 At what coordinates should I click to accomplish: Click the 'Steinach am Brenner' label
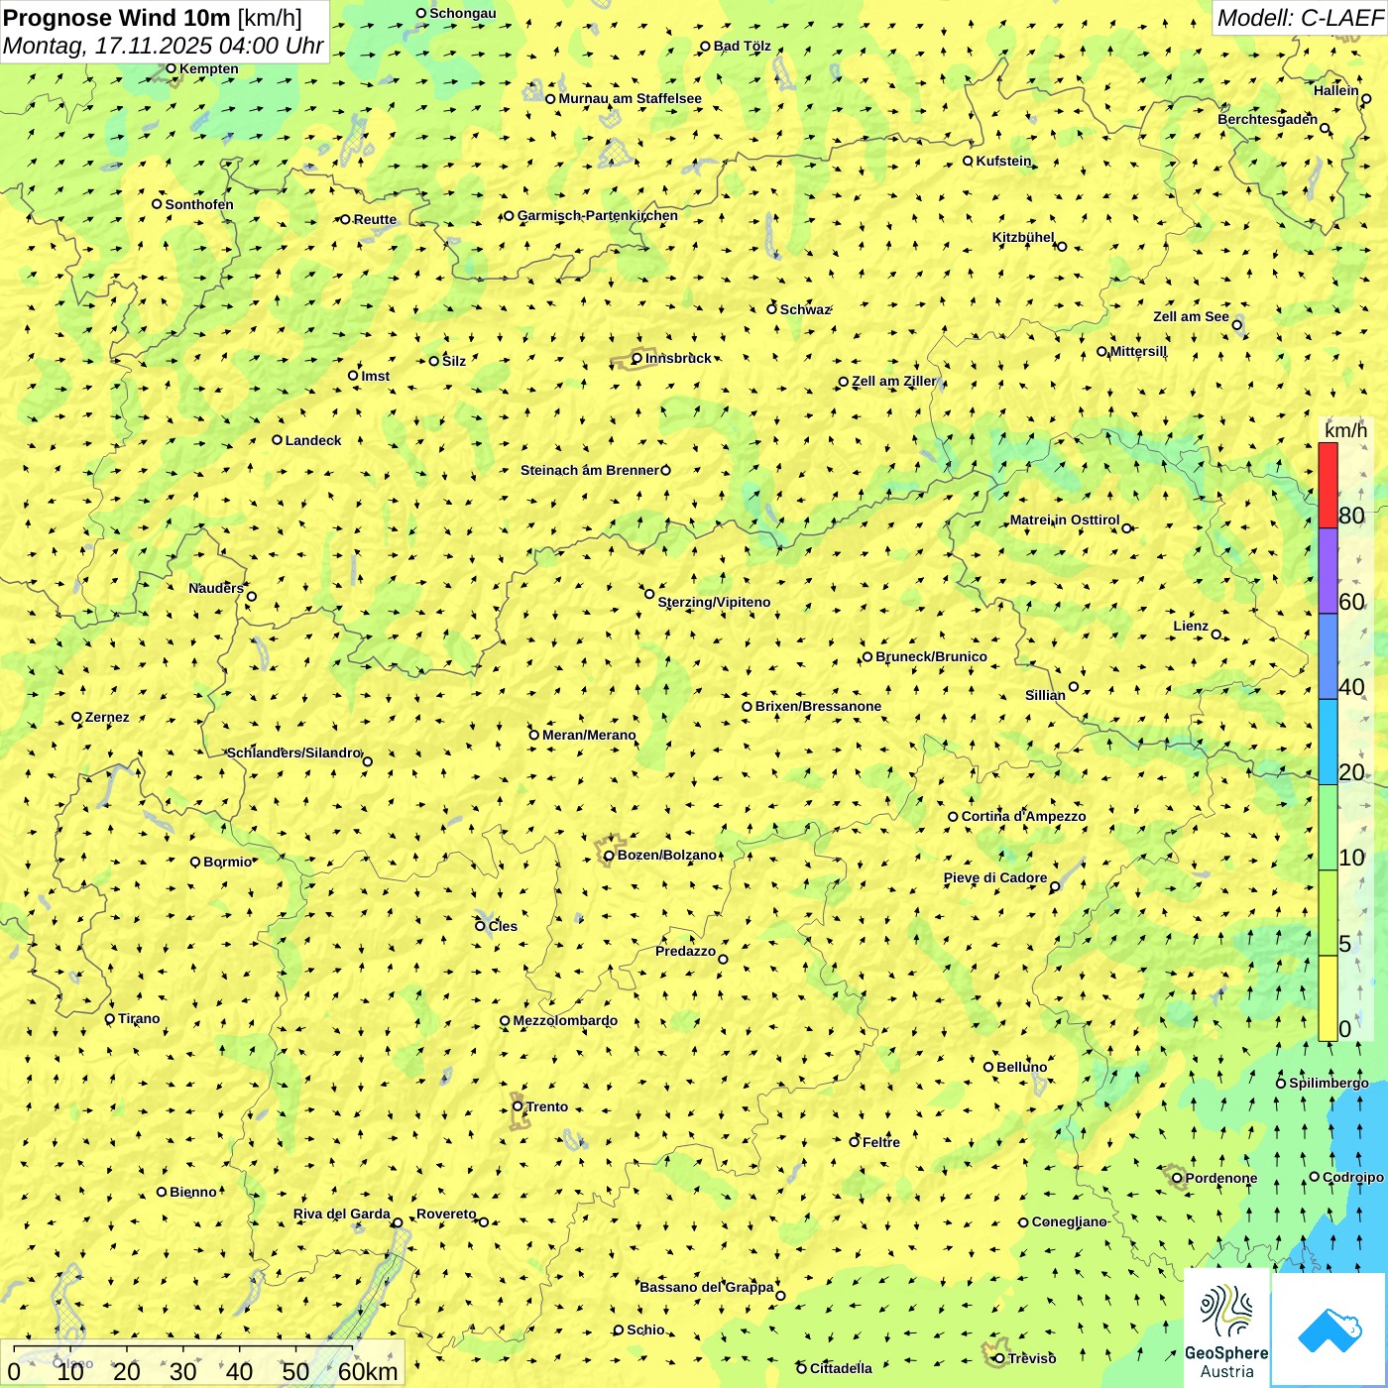tap(589, 470)
